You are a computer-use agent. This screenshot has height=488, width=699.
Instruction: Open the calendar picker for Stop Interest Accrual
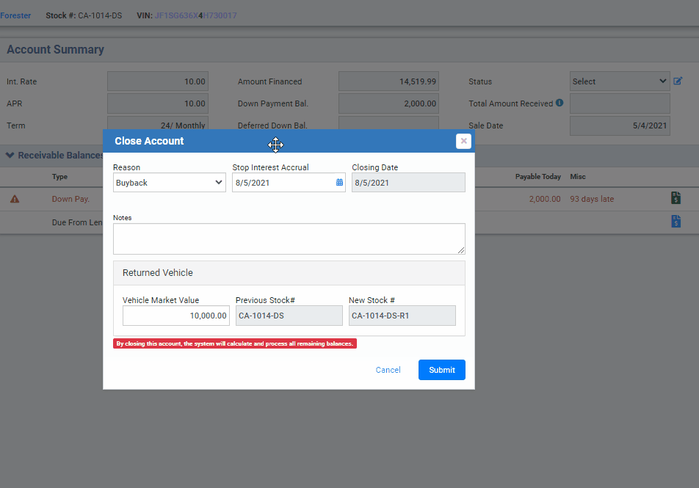click(x=339, y=183)
